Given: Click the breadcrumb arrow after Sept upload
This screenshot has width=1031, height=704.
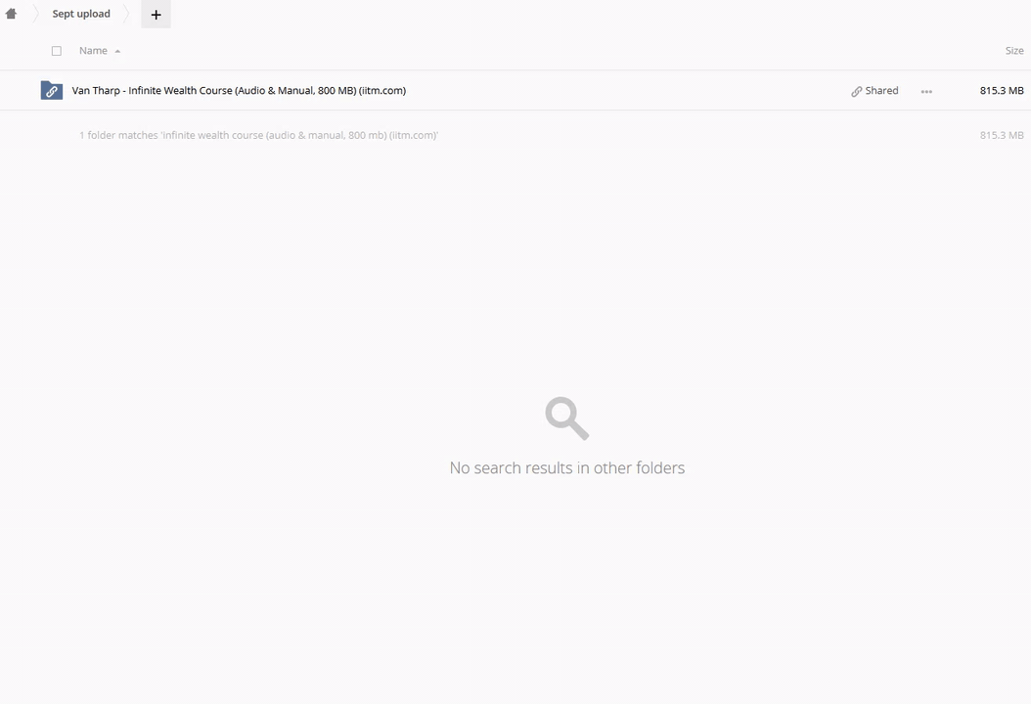Looking at the screenshot, I should pos(127,14).
